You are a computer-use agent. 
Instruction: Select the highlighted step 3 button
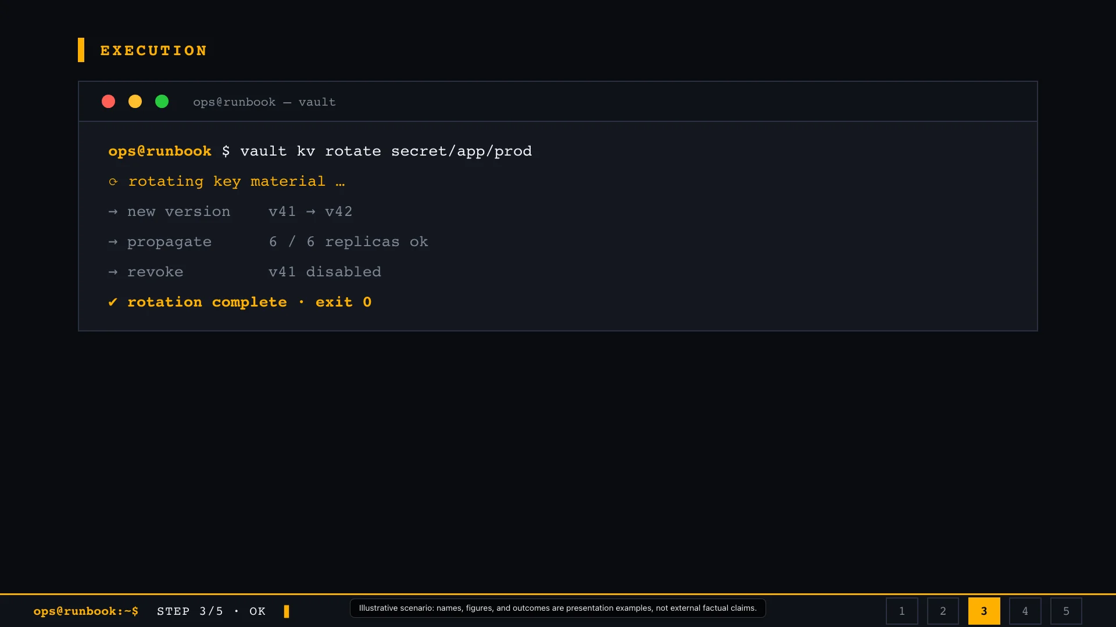coord(984,611)
